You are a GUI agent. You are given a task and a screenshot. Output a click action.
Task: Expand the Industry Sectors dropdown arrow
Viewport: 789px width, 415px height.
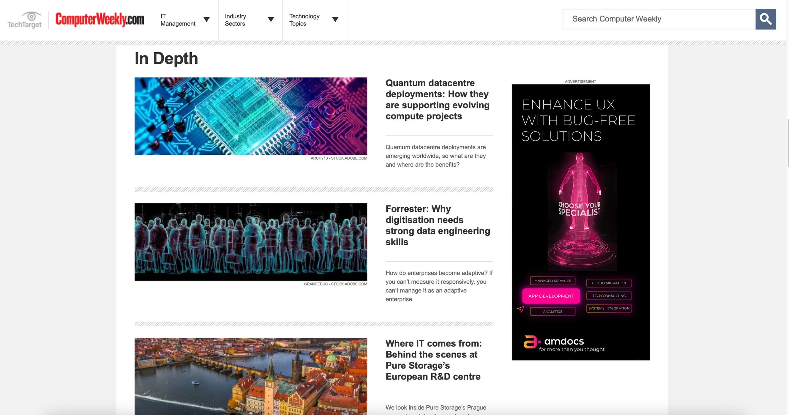(271, 20)
